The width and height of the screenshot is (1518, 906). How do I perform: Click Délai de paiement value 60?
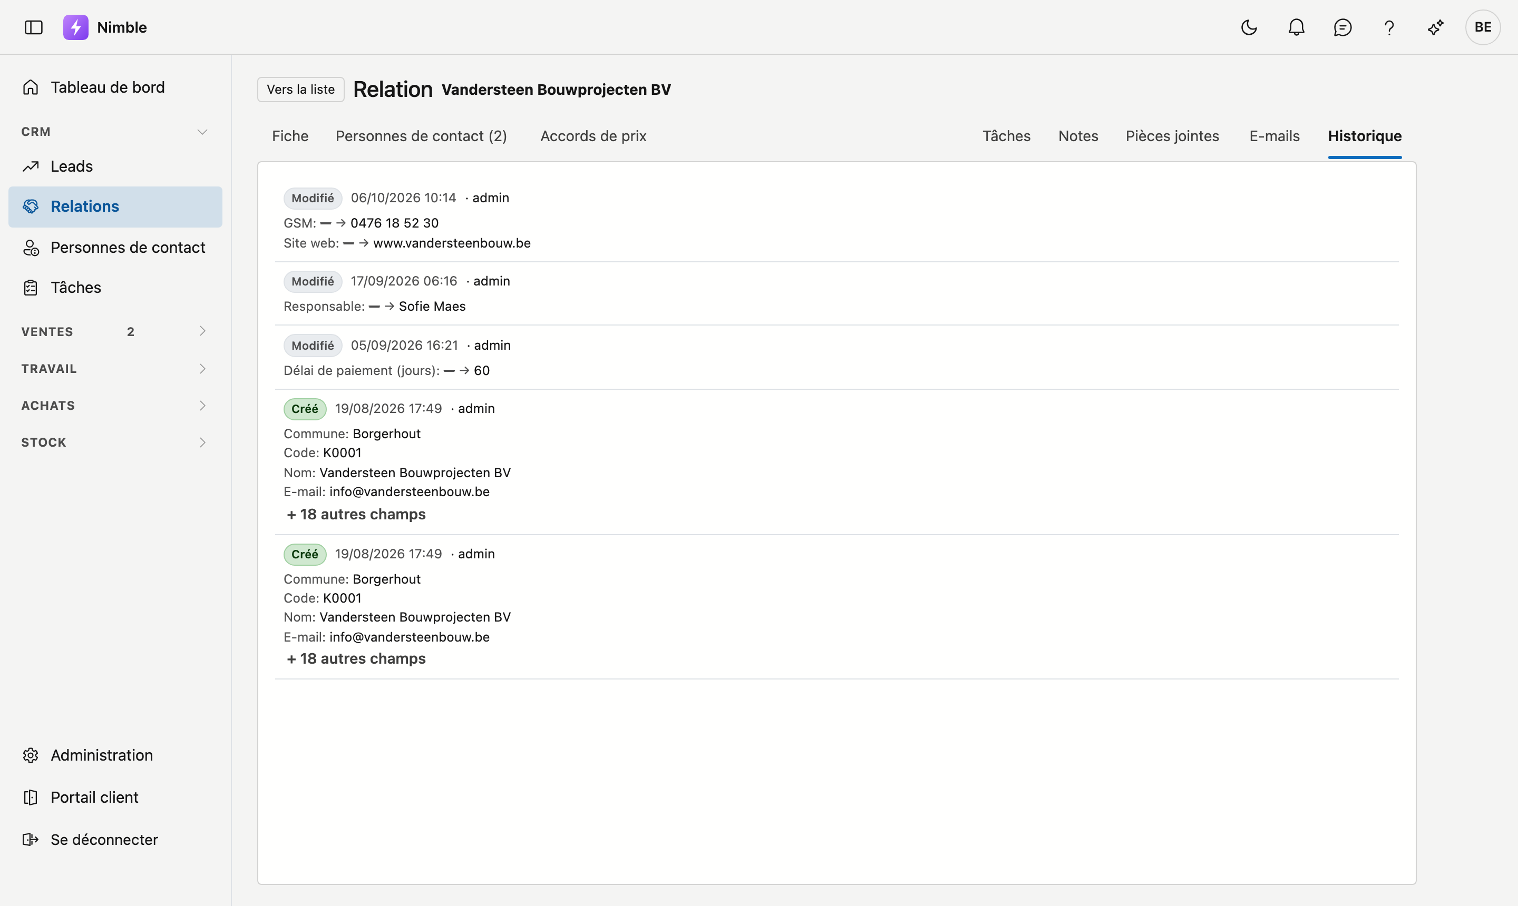click(x=481, y=371)
